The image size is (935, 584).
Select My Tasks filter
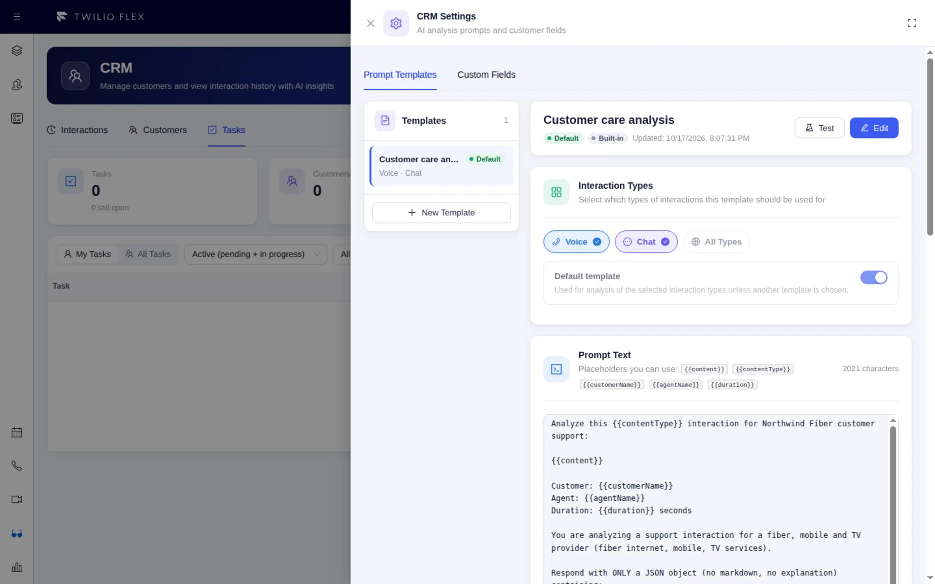(x=87, y=254)
